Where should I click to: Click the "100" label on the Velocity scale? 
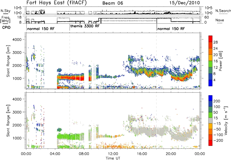tap(217, 107)
